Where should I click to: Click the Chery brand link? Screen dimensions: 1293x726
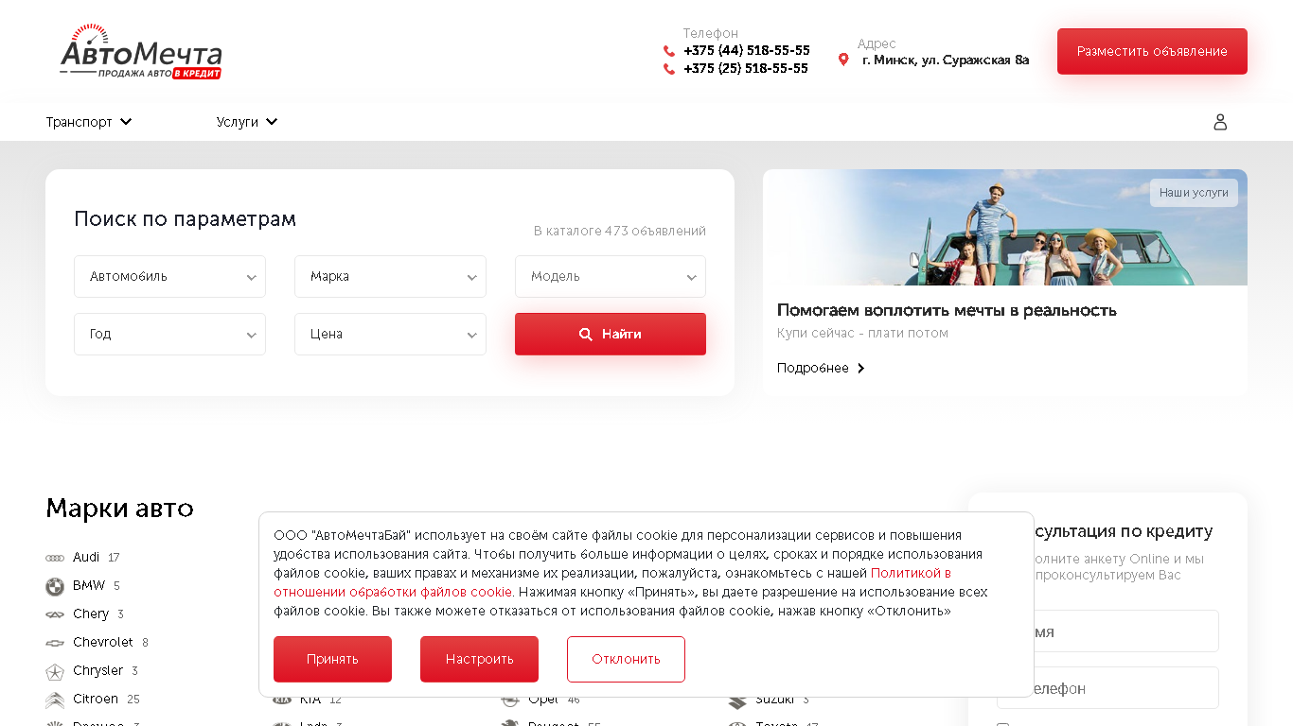91,614
